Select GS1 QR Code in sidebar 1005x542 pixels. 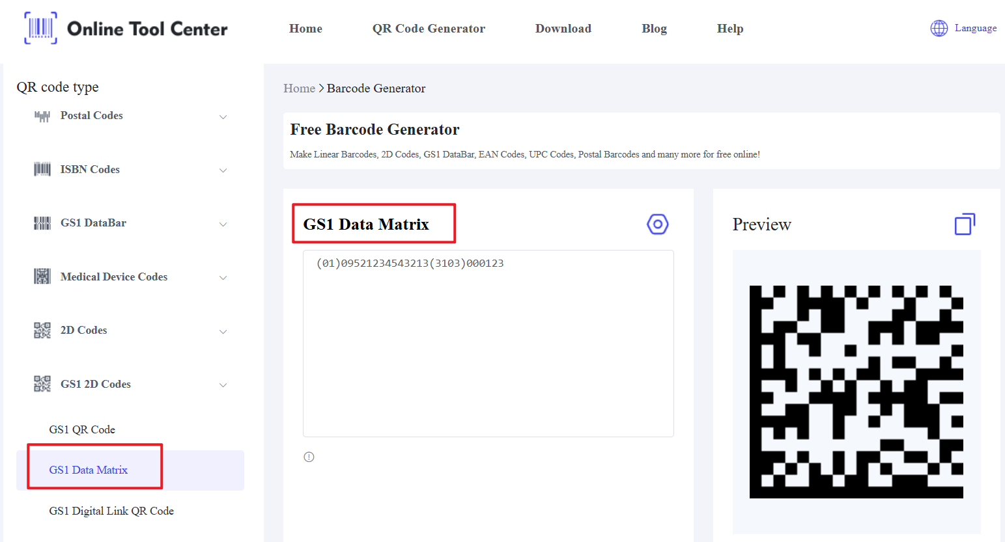pyautogui.click(x=82, y=429)
